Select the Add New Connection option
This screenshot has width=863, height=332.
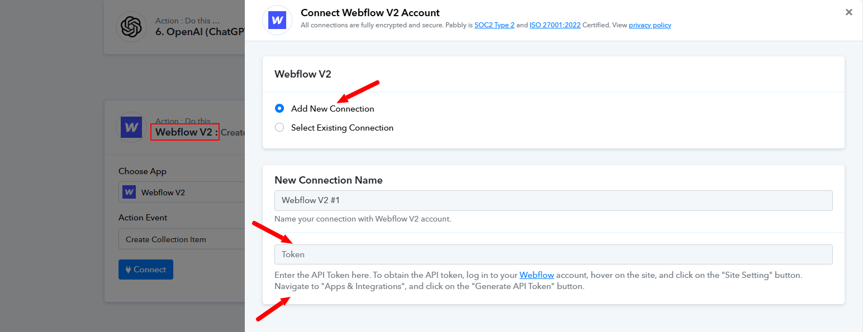click(279, 108)
